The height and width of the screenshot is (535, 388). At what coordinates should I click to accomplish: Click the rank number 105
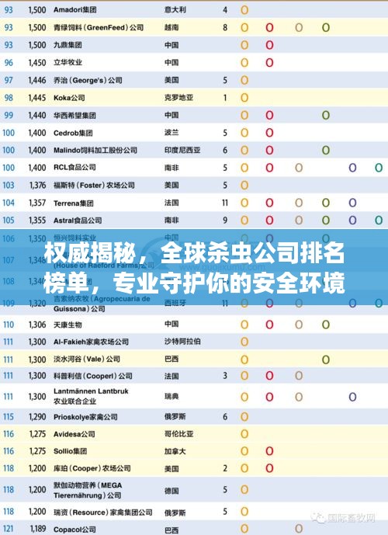(9, 221)
